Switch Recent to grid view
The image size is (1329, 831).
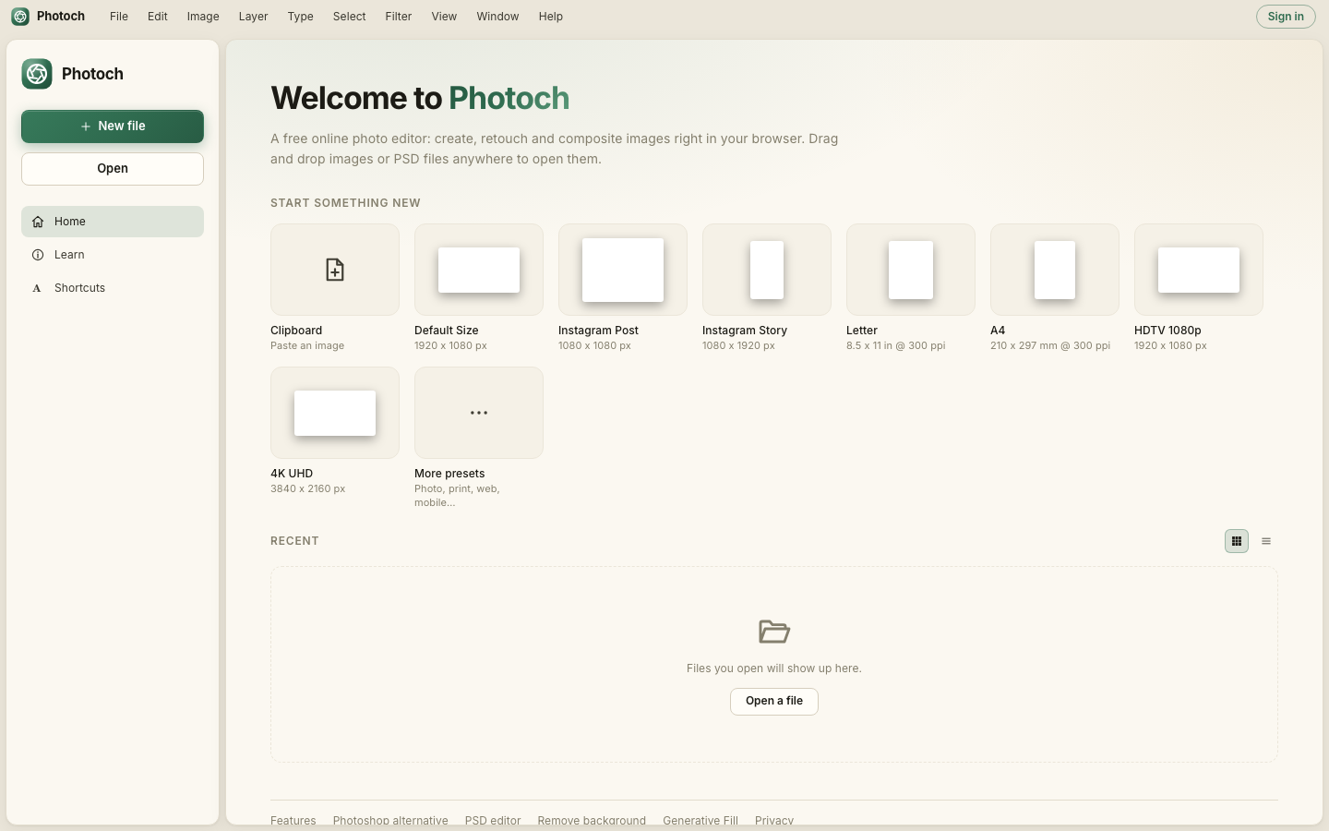tap(1237, 541)
